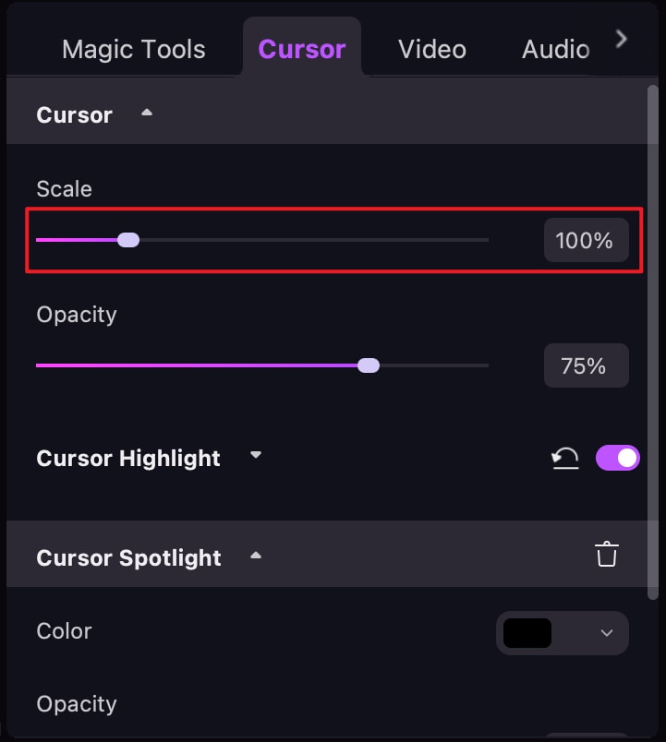Collapse the Cursor section arrow
666x742 pixels.
point(146,114)
